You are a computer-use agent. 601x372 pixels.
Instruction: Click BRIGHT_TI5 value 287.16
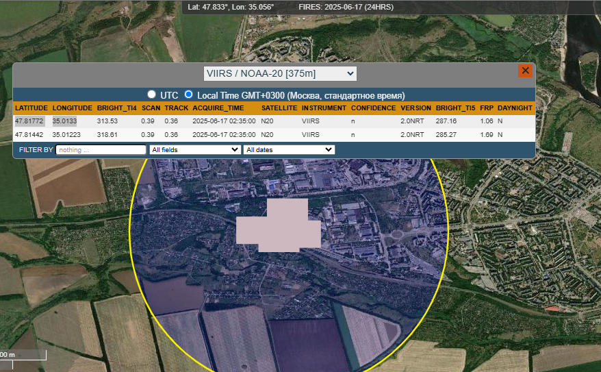pos(446,121)
